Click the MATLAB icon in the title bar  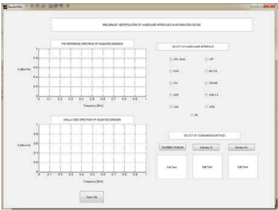point(5,7)
